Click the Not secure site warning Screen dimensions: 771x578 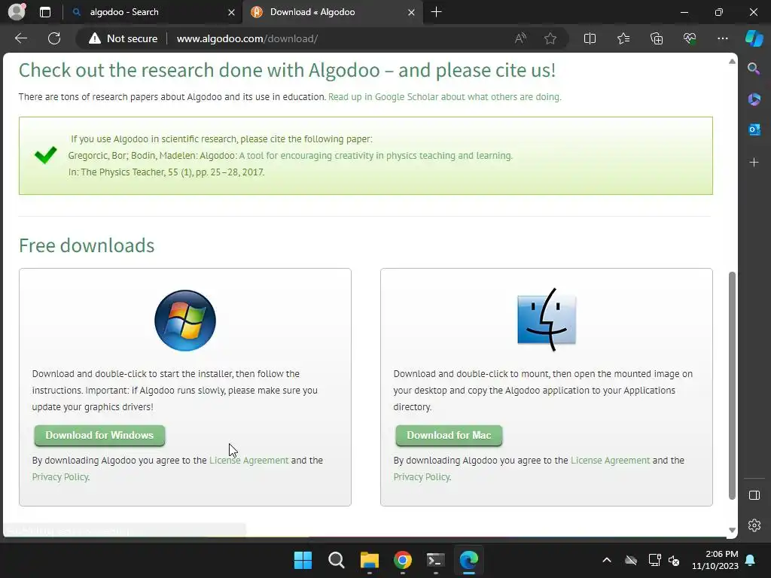point(123,38)
